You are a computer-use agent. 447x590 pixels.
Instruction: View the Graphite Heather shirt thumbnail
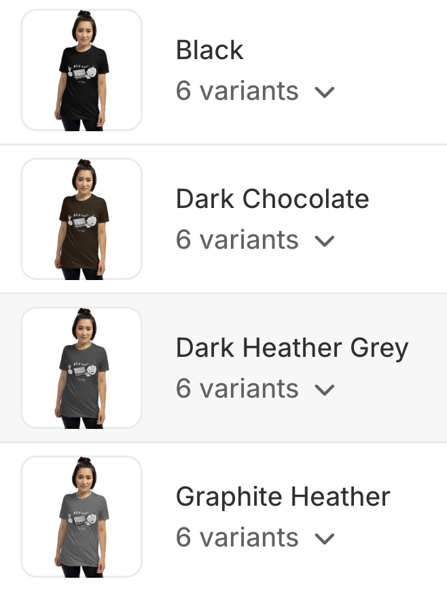82,517
